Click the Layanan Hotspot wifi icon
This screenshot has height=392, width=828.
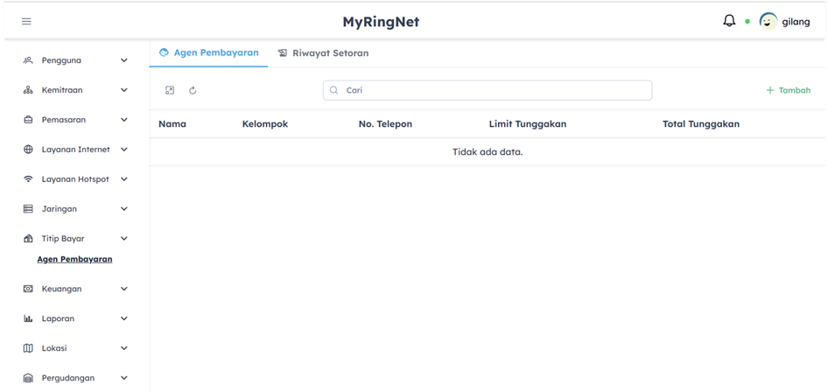(28, 179)
